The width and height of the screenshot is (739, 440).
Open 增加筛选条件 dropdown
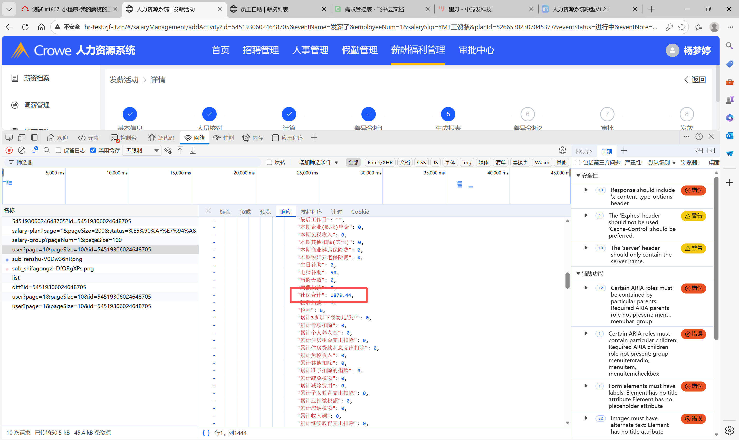(318, 162)
